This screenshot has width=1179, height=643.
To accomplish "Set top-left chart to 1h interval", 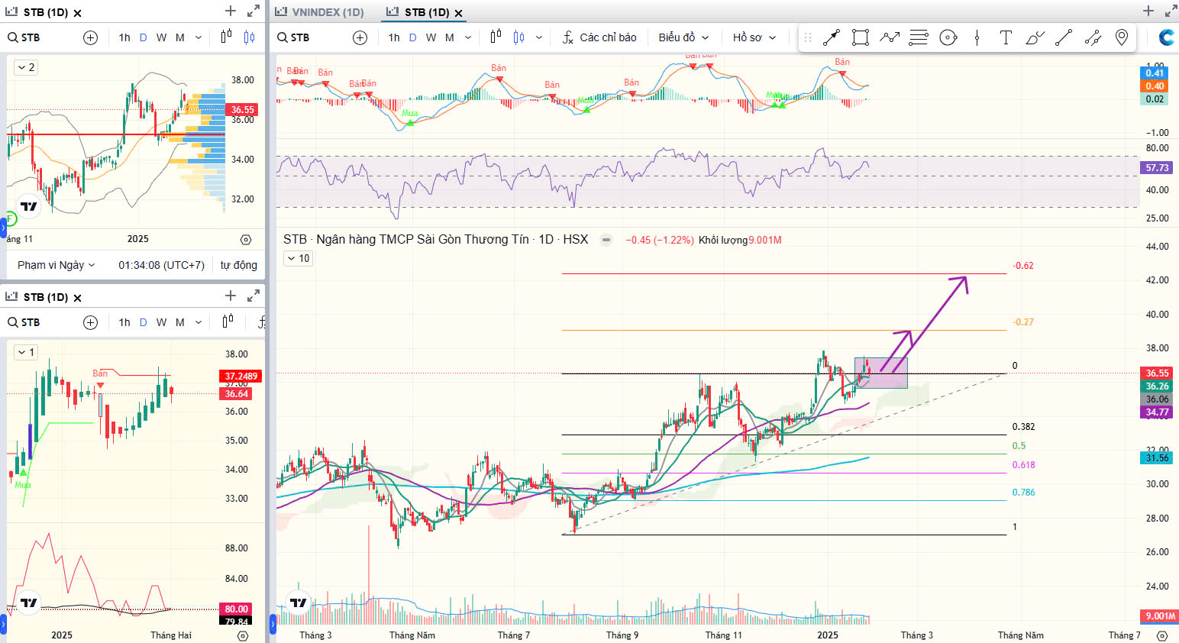I will (x=124, y=37).
